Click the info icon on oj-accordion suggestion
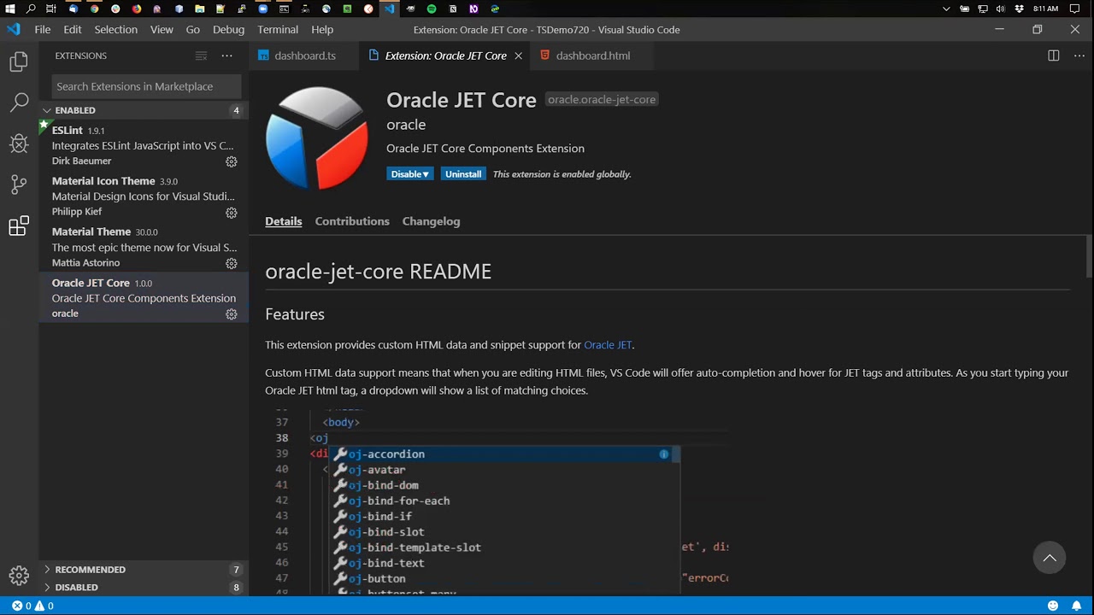Screen dimensions: 1094x615 click(664, 454)
